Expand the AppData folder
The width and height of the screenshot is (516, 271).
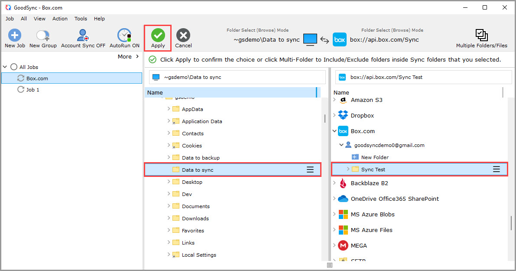click(x=169, y=109)
